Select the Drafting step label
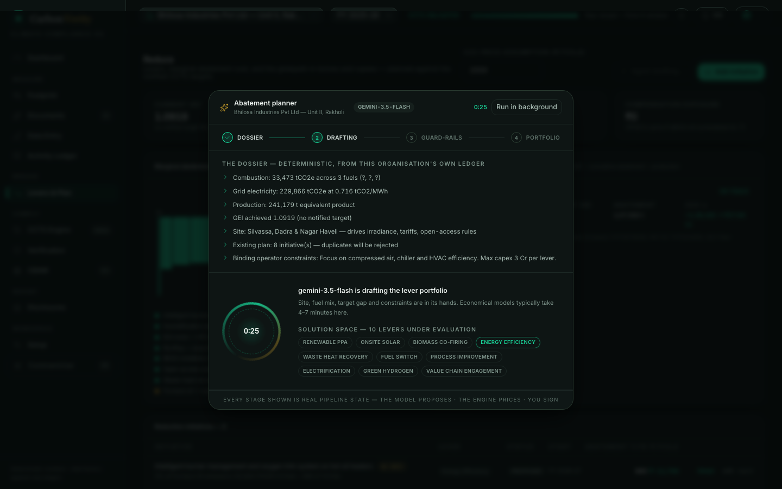Viewport: 782px width, 489px height. [x=342, y=137]
